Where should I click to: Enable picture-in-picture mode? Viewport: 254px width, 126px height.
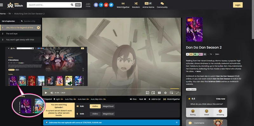(171, 93)
